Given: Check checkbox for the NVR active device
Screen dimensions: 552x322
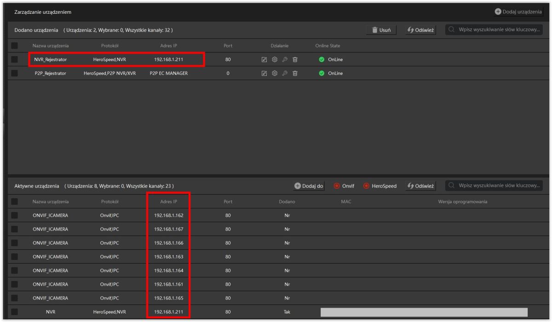Looking at the screenshot, I should coord(15,312).
